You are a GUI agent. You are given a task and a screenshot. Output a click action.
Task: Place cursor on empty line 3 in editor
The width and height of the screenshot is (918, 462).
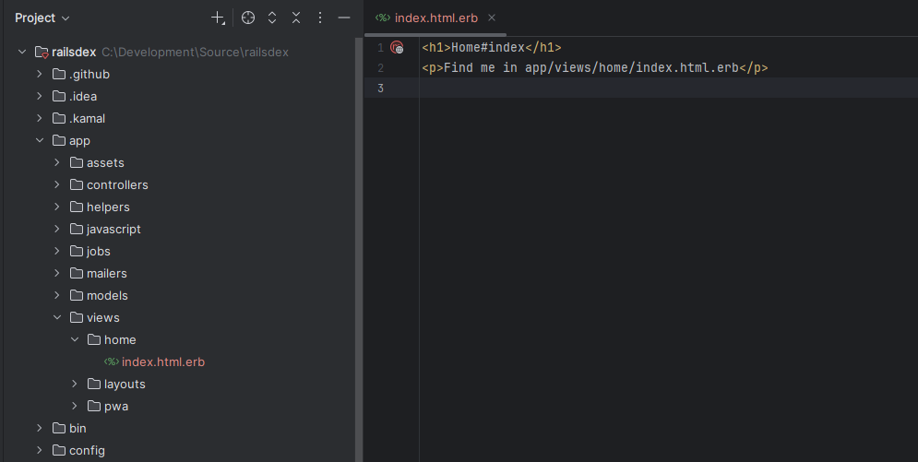(646, 89)
